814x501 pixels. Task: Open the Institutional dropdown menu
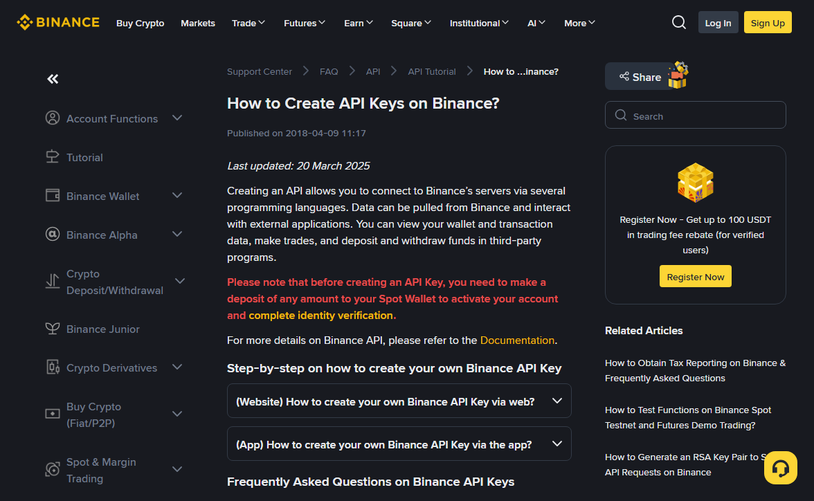pyautogui.click(x=479, y=23)
